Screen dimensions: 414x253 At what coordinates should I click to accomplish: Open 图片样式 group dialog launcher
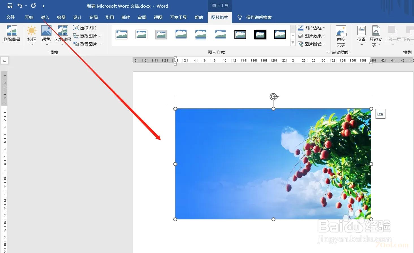pos(328,53)
